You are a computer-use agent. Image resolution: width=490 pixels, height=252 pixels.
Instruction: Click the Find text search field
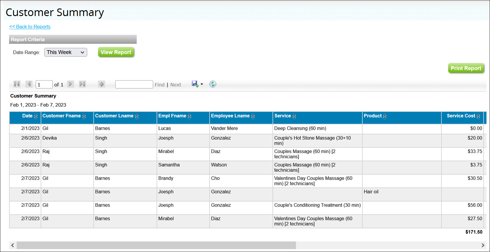(x=134, y=84)
